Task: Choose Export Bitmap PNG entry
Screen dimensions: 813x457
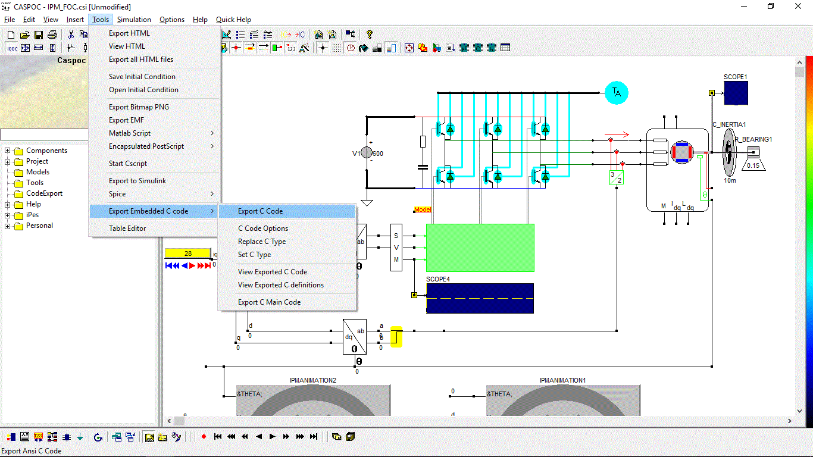Action: click(x=155, y=107)
